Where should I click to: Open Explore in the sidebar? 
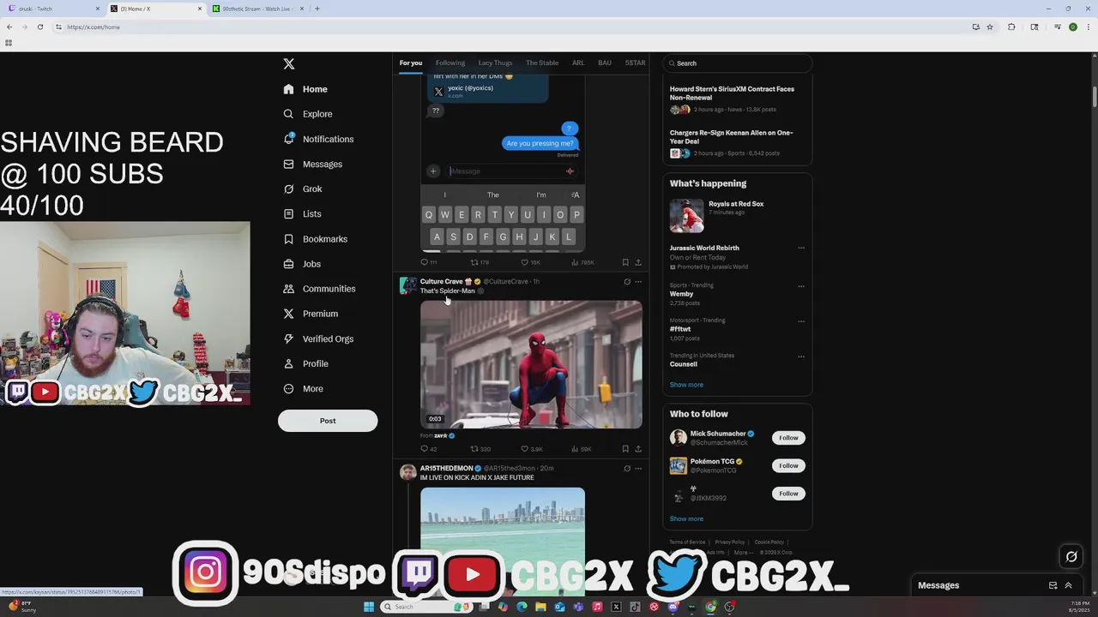307,114
